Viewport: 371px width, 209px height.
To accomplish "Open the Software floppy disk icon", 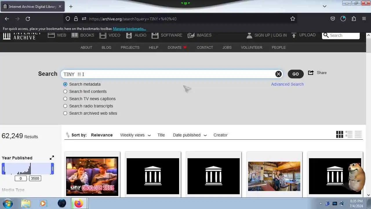I will 155,35.
